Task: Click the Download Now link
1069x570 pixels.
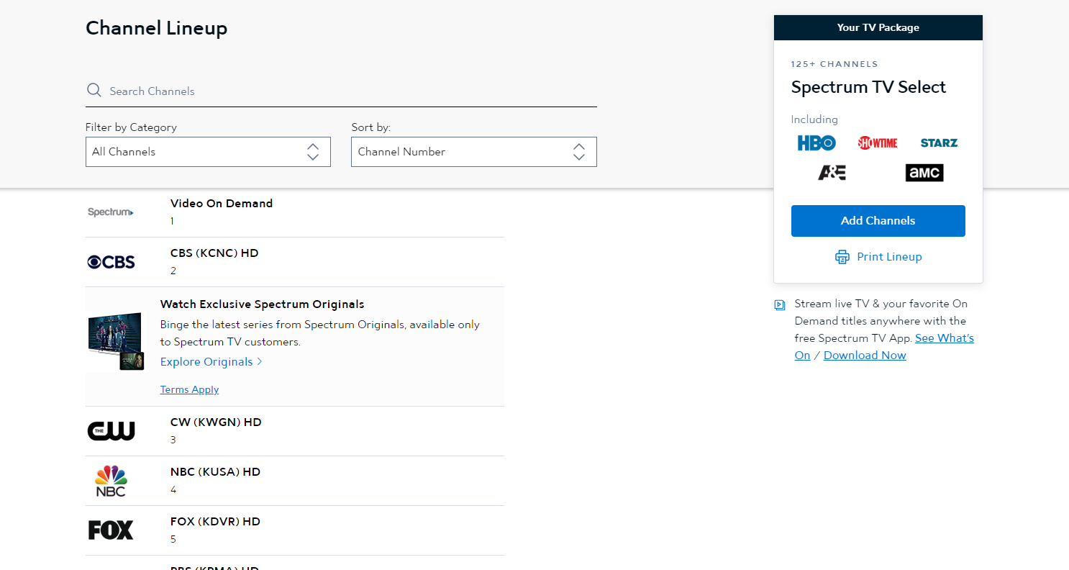Action: point(865,356)
